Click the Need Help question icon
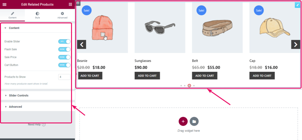This screenshot has width=302, height=140. pyautogui.click(x=44, y=125)
